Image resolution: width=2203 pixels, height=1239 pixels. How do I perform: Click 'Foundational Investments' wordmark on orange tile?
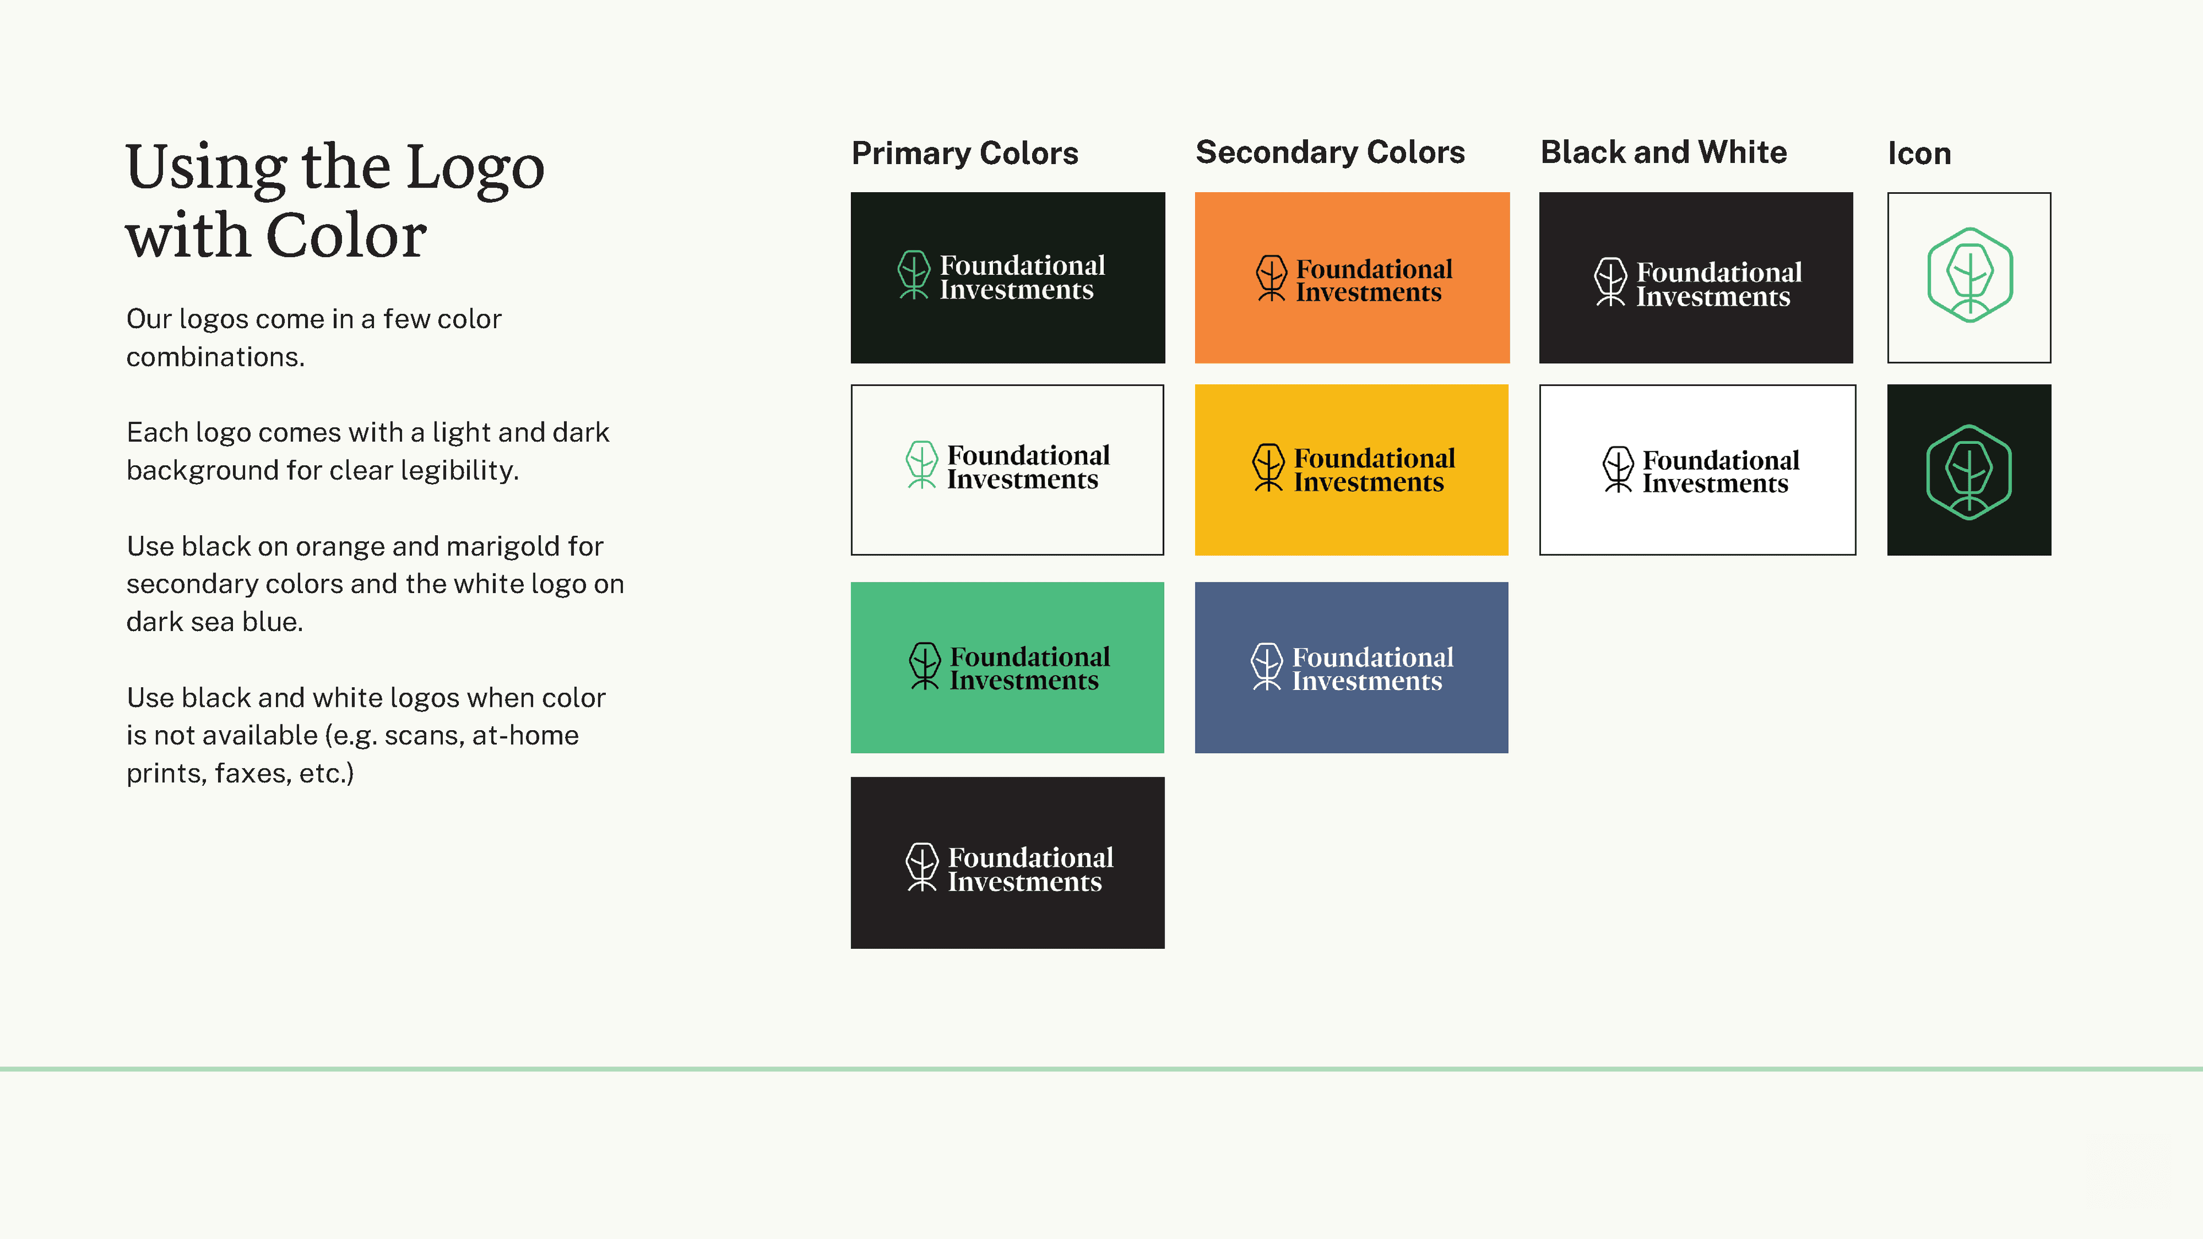pos(1373,280)
